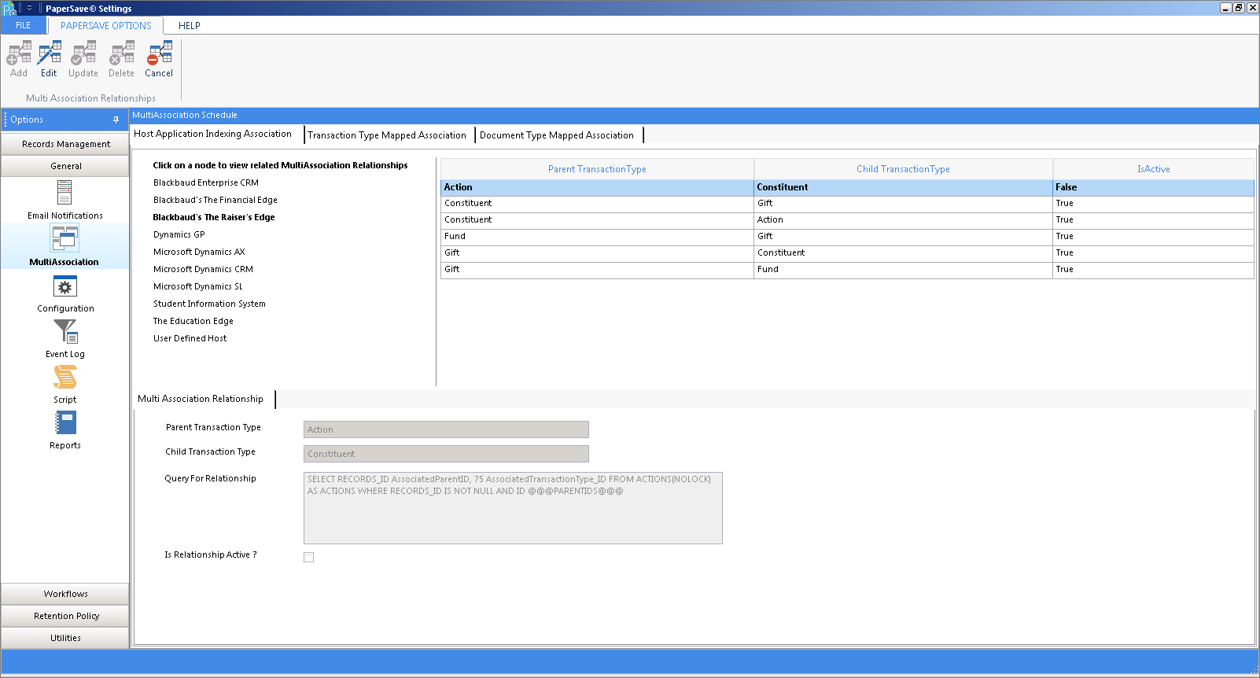Click the MultiAssociation Schedule header bar
This screenshot has width=1260, height=678.
click(x=694, y=115)
